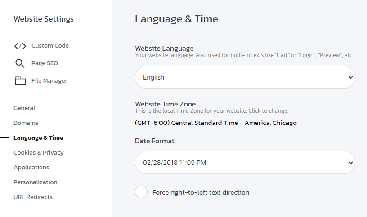Go to URL Redirects
This screenshot has height=217, width=367.
coord(33,197)
